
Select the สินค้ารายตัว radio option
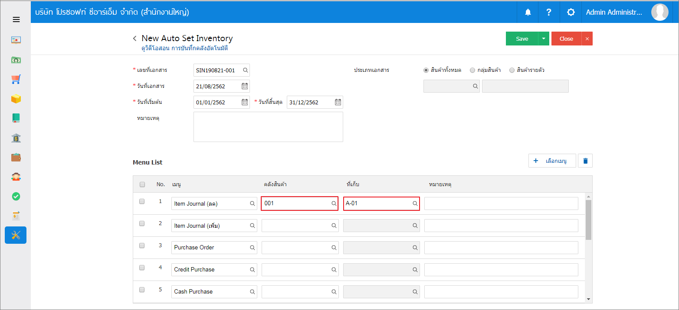(x=512, y=70)
